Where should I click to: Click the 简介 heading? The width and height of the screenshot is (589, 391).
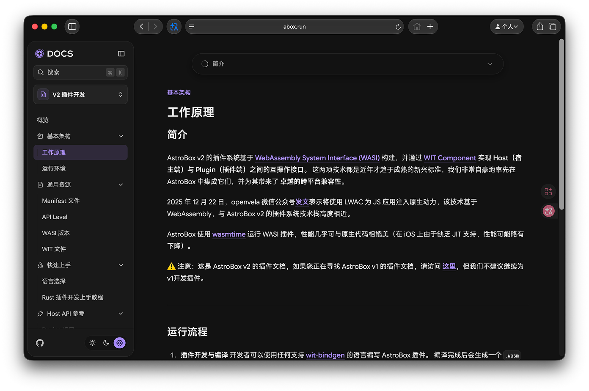177,135
